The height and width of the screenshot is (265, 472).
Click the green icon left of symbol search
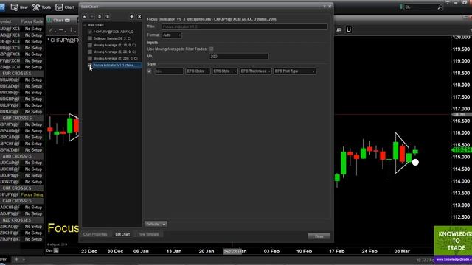tap(400, 7)
